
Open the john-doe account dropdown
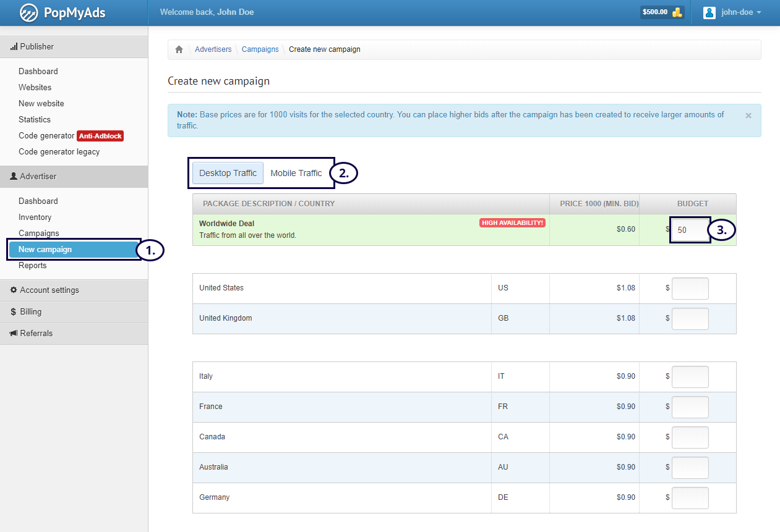pyautogui.click(x=740, y=12)
